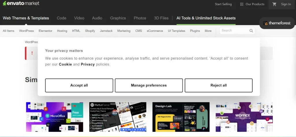Expand the UI Templates menu
The height and width of the screenshot is (137, 296).
pos(176,31)
